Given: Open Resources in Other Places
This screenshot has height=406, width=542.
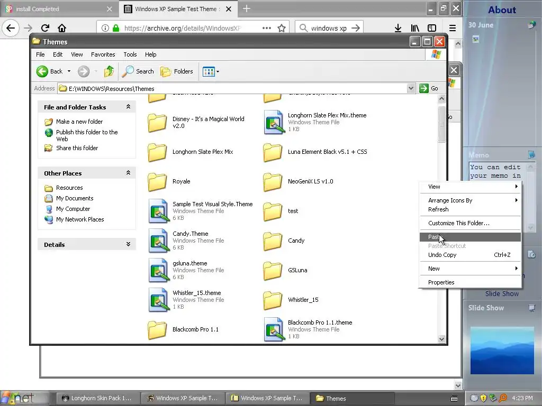Looking at the screenshot, I should tap(69, 188).
